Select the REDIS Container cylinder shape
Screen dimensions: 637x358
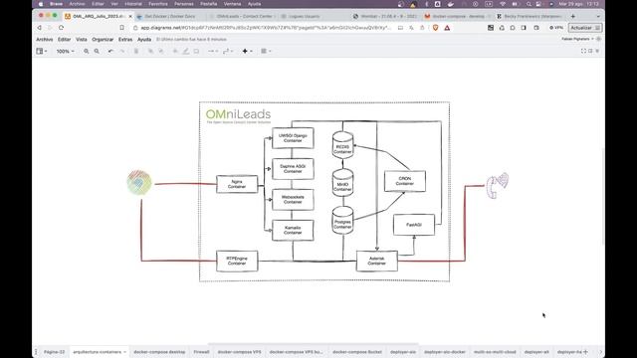click(x=342, y=145)
